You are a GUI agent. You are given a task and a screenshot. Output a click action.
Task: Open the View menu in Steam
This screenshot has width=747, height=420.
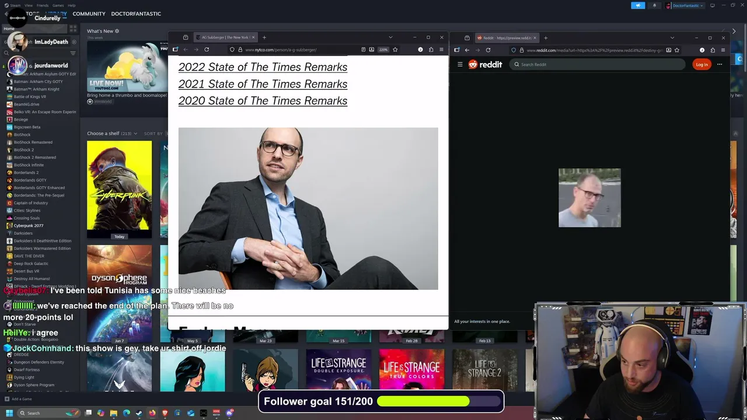coord(29,5)
